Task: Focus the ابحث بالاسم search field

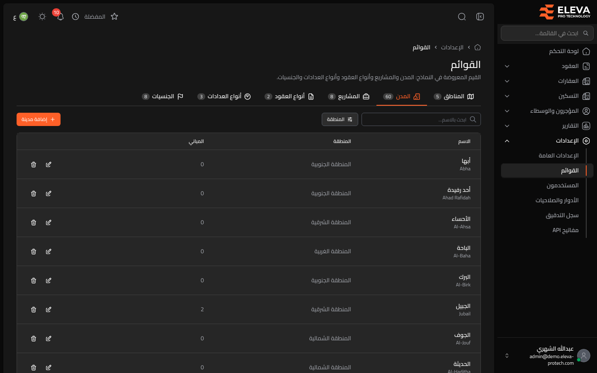Action: tap(421, 119)
